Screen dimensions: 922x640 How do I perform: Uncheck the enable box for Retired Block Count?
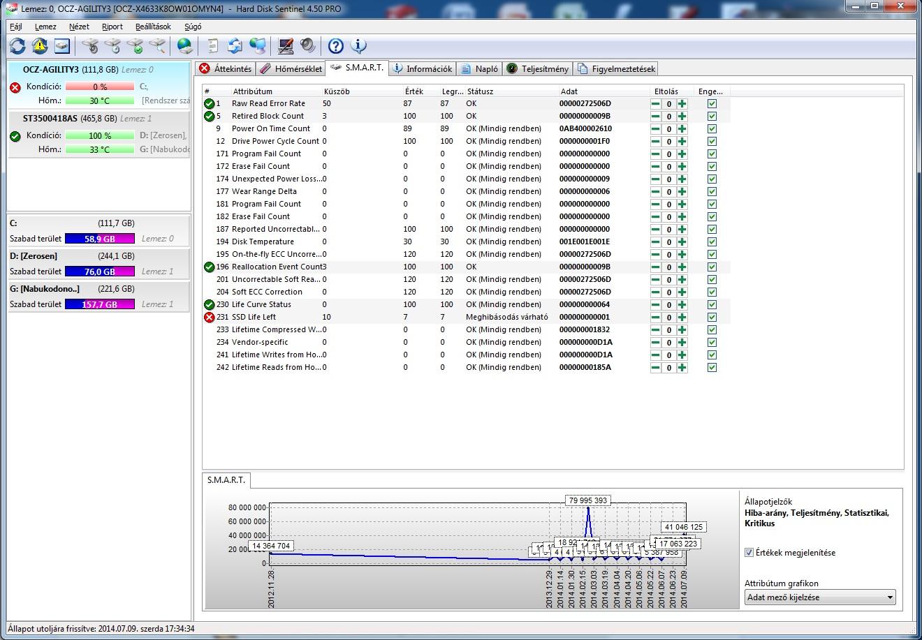[x=712, y=117]
